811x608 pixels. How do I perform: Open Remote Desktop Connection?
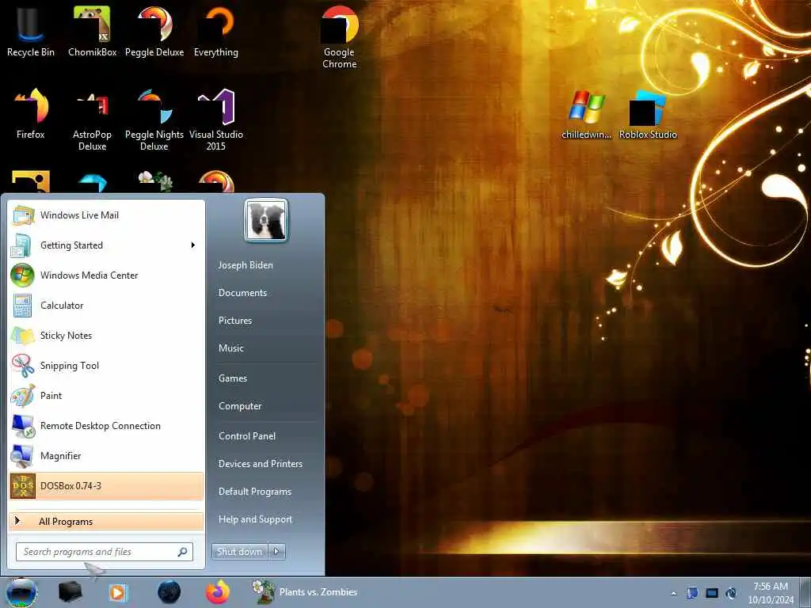point(106,425)
